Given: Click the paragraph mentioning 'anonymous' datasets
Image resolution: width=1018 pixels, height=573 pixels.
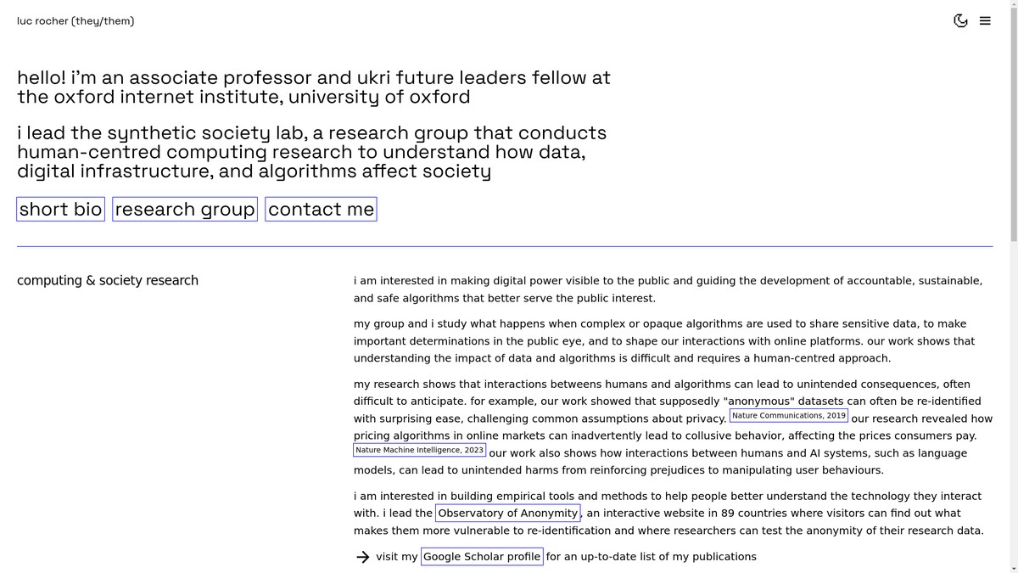Looking at the screenshot, I should pyautogui.click(x=673, y=427).
